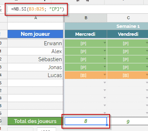Open dropdown arrow in Alex's Mercredi cell
Image resolution: width=148 pixels, height=131 pixels.
(105, 51)
